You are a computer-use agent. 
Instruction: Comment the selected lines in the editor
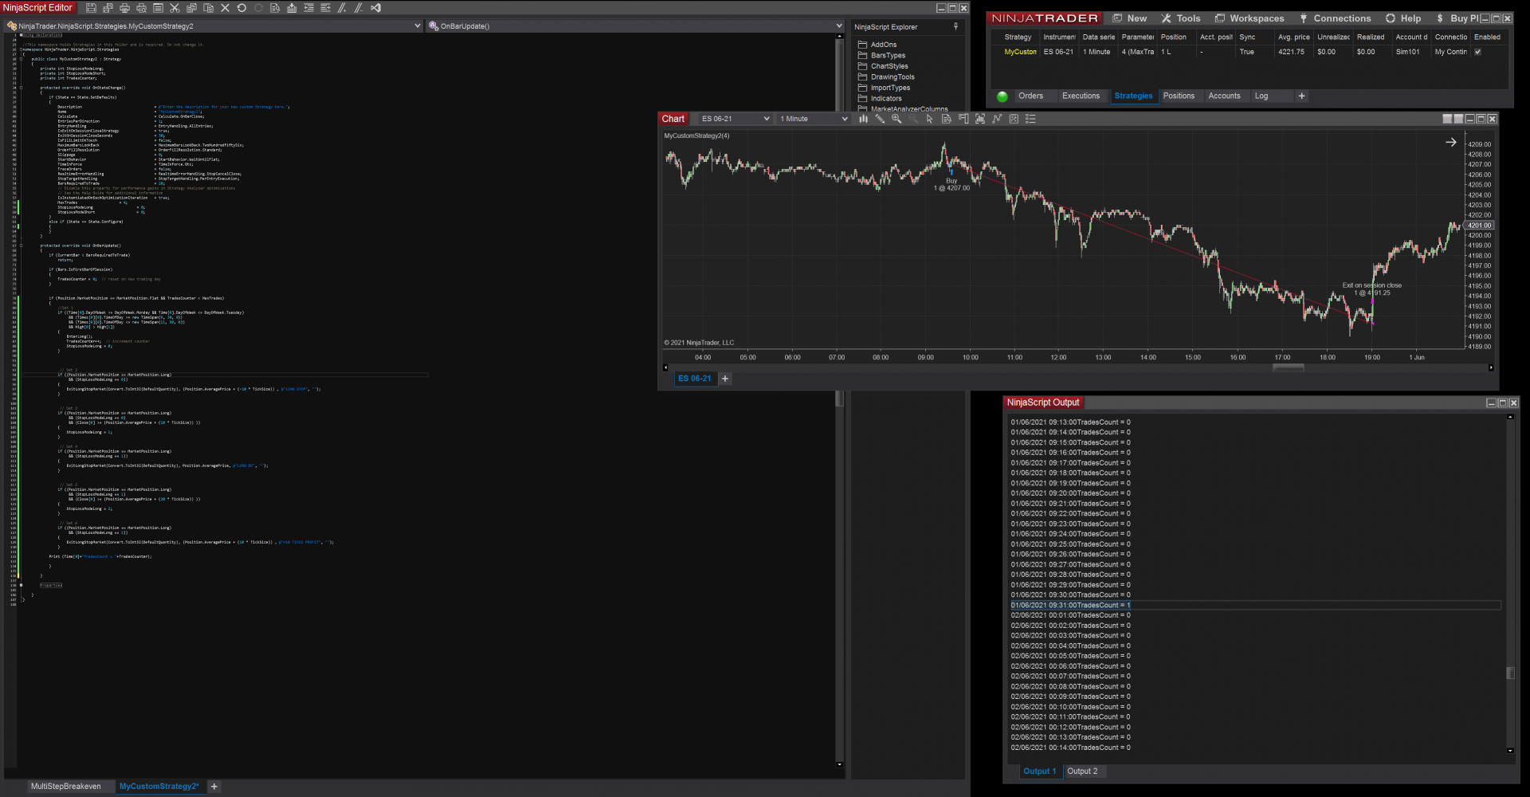[342, 8]
